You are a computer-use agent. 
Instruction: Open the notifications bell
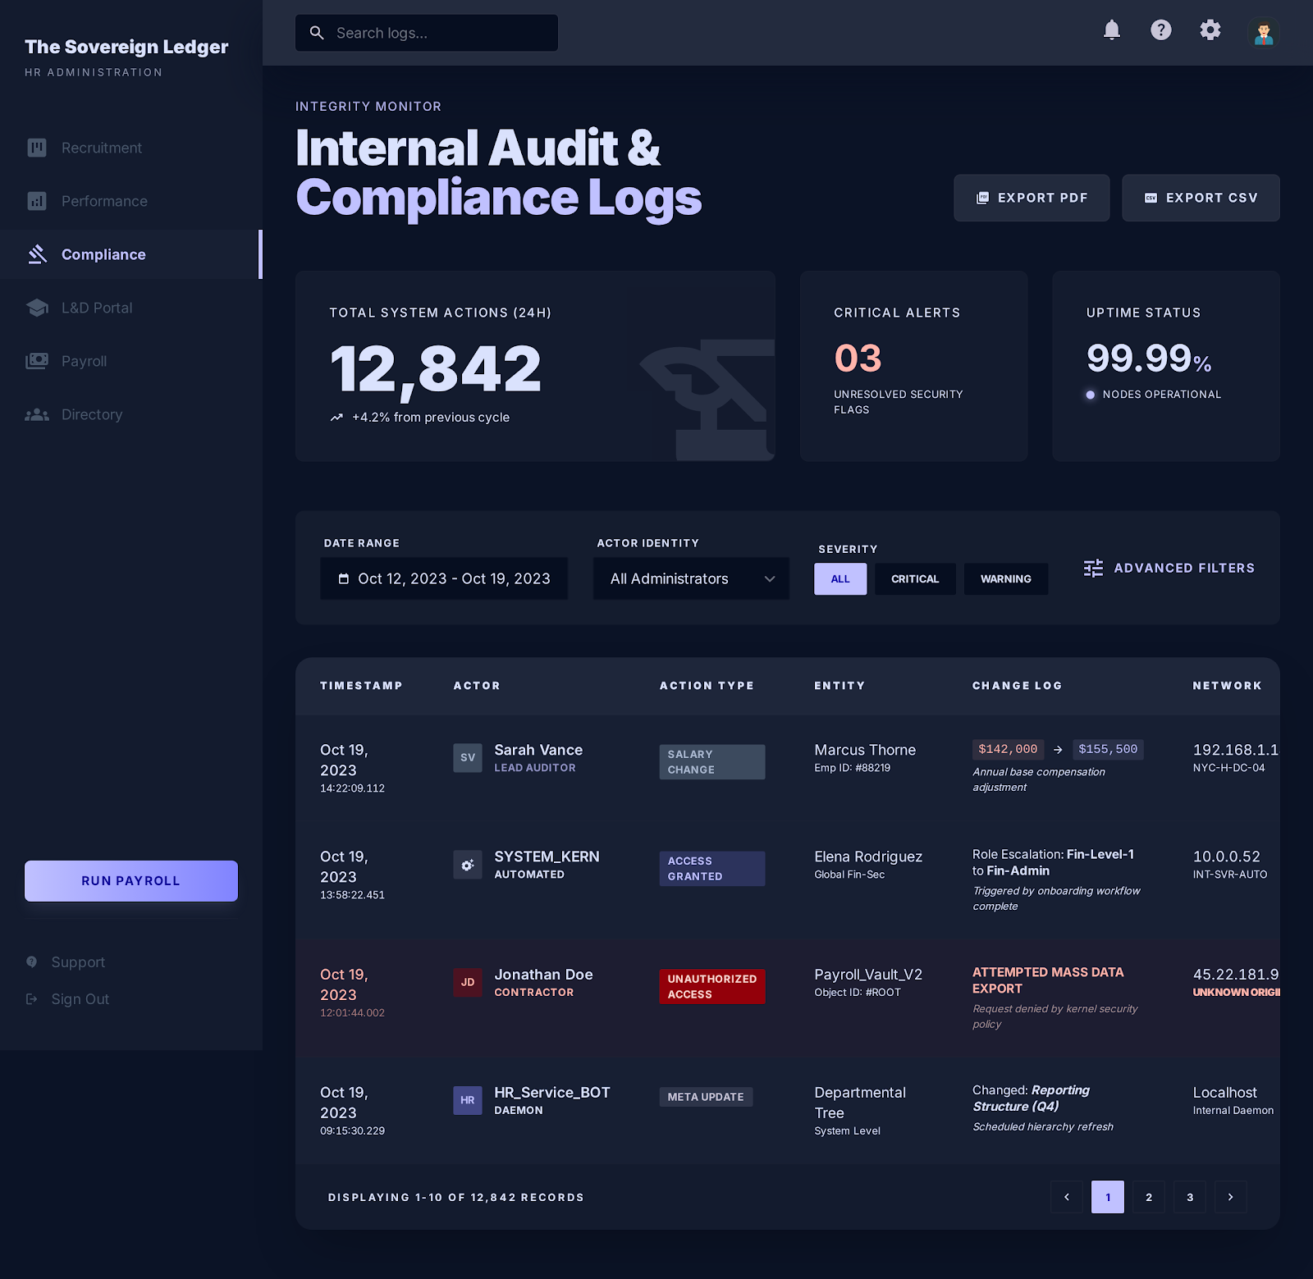(1112, 30)
